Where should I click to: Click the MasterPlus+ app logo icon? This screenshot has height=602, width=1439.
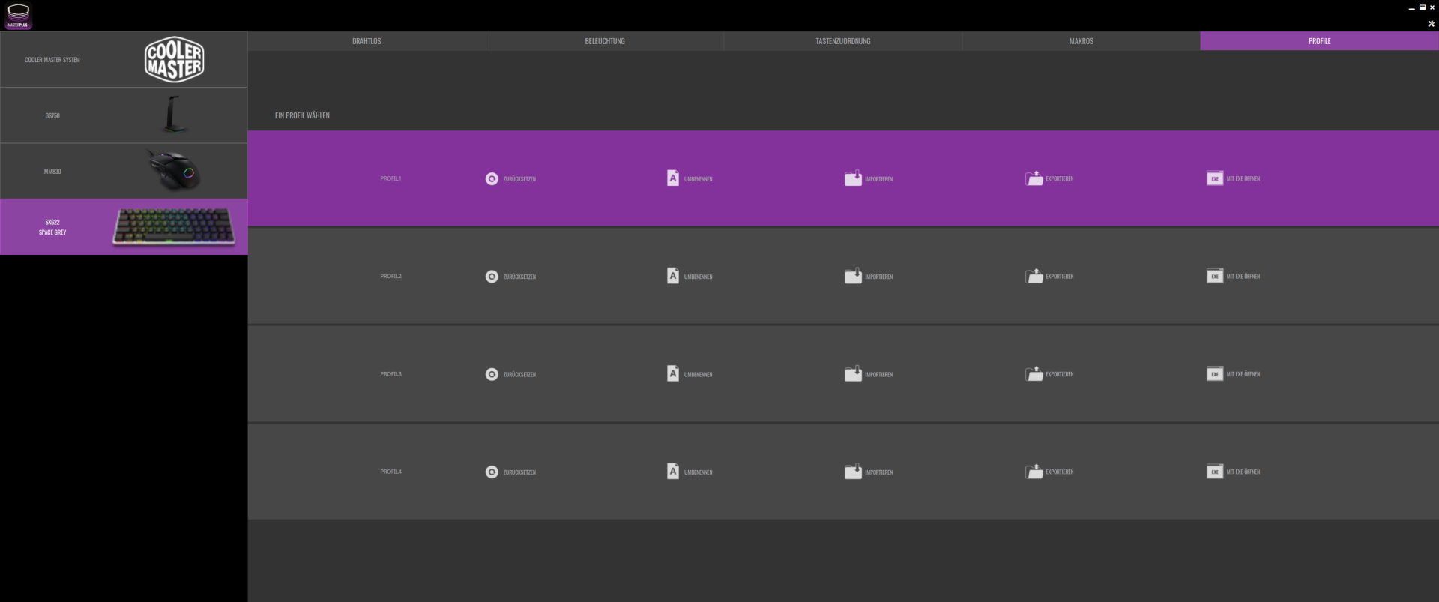tap(18, 16)
